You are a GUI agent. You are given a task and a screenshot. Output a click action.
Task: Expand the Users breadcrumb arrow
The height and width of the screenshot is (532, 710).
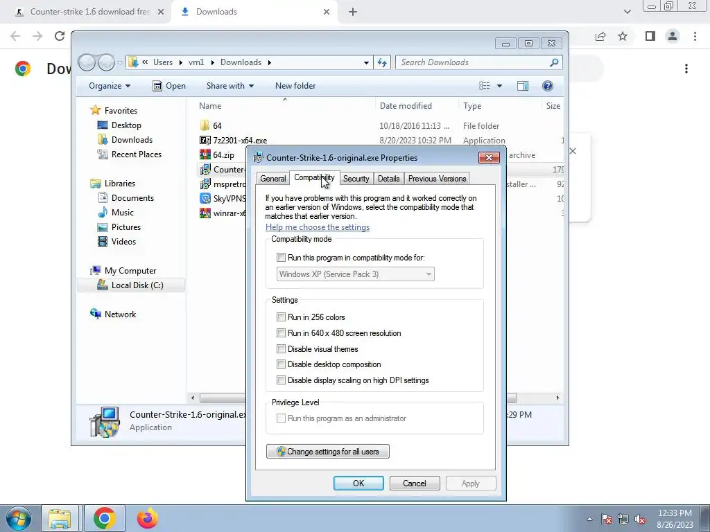181,62
